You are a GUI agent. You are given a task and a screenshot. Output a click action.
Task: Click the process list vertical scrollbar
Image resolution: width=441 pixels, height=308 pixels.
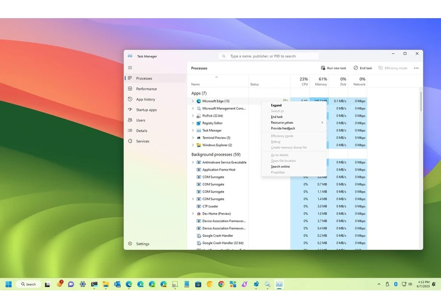421,102
